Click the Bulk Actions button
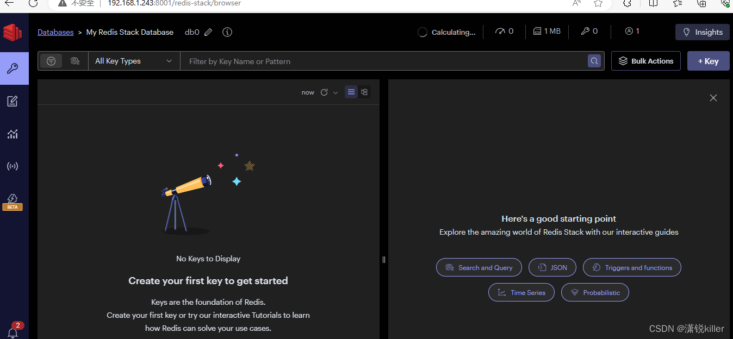733x339 pixels. [x=646, y=61]
